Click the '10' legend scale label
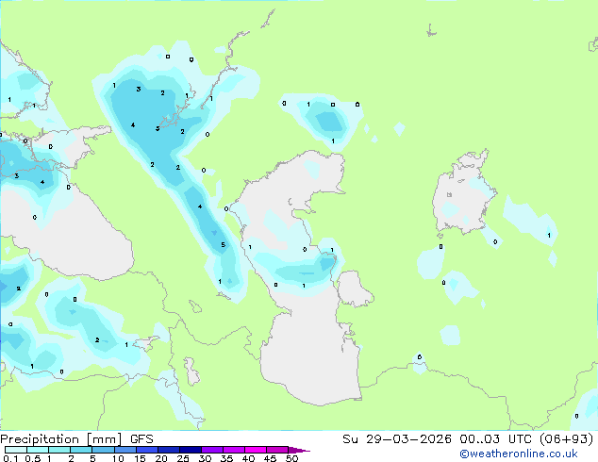The image size is (598, 462). pyautogui.click(x=118, y=458)
